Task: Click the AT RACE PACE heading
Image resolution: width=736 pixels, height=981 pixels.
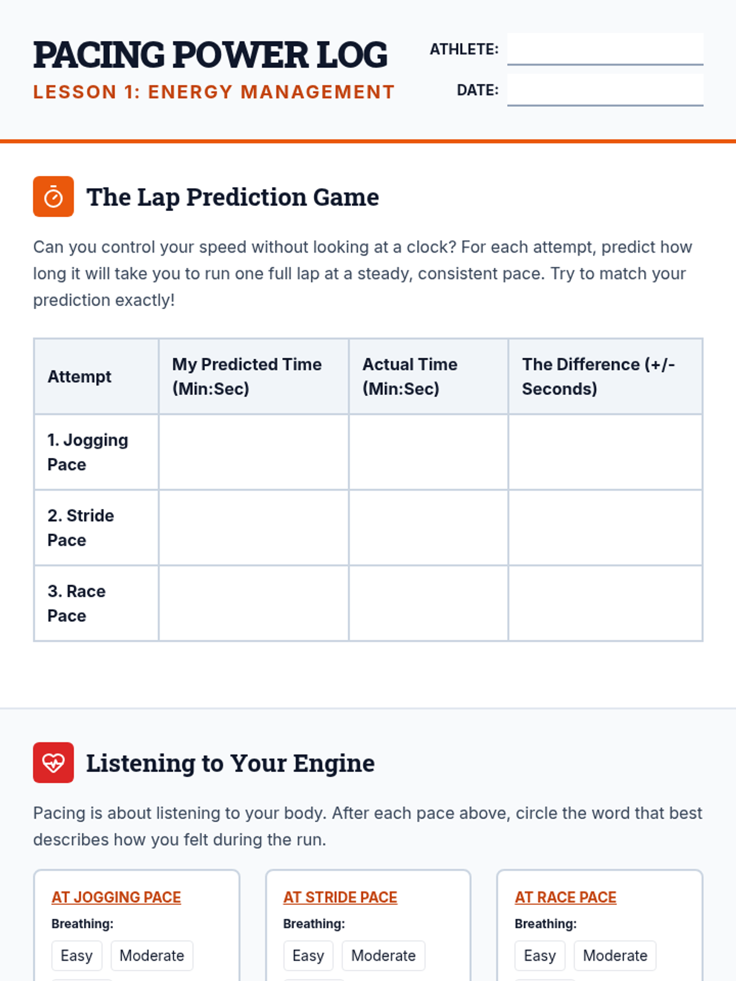Action: pos(565,897)
